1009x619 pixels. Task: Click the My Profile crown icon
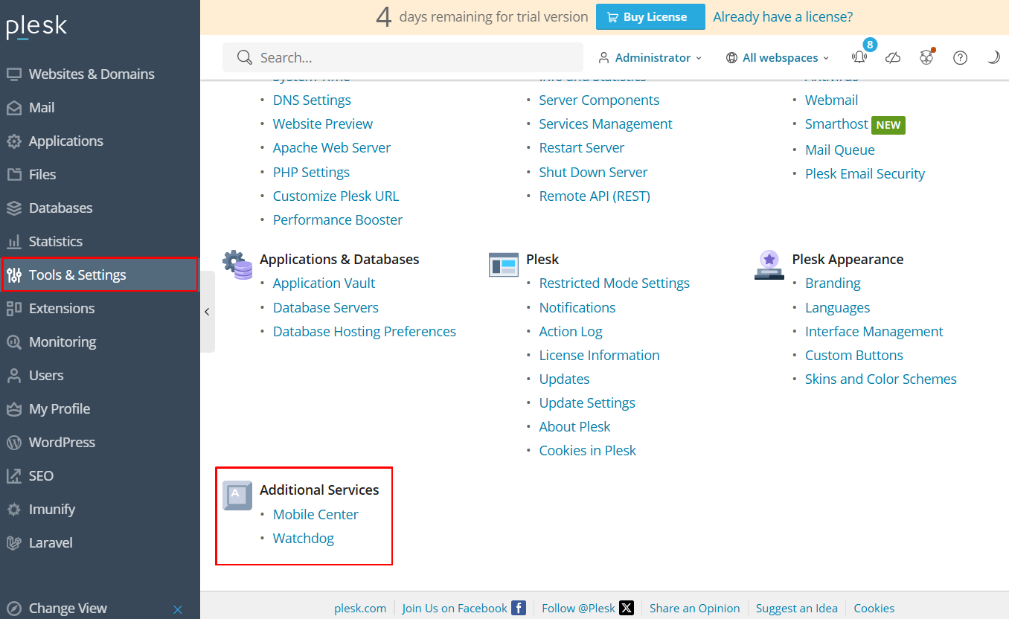[14, 409]
